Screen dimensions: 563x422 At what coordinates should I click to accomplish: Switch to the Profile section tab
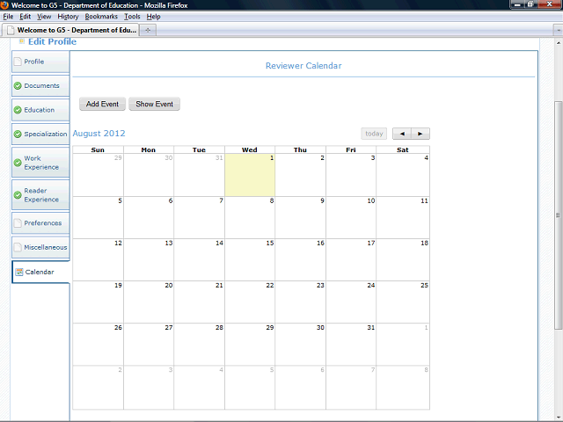[40, 62]
